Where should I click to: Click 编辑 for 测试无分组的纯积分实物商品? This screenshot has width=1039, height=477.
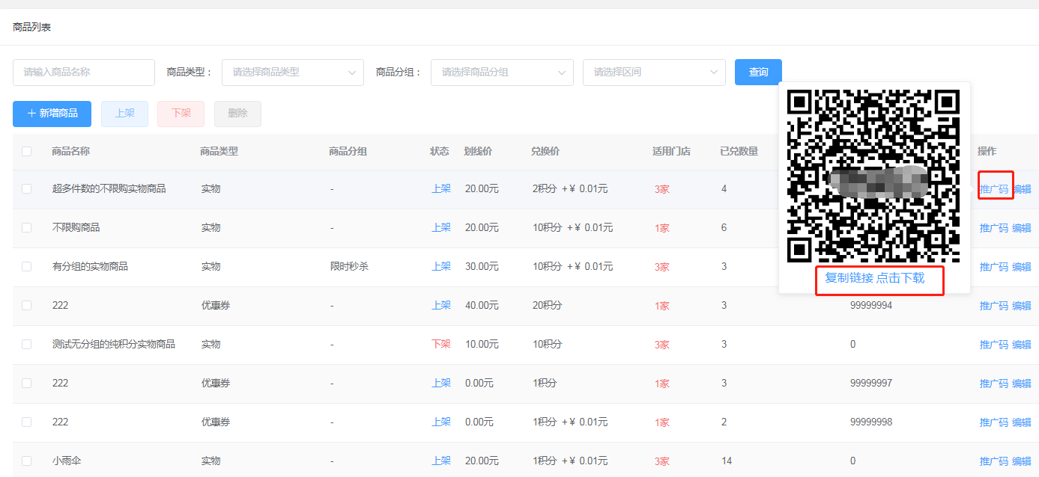coord(1022,345)
